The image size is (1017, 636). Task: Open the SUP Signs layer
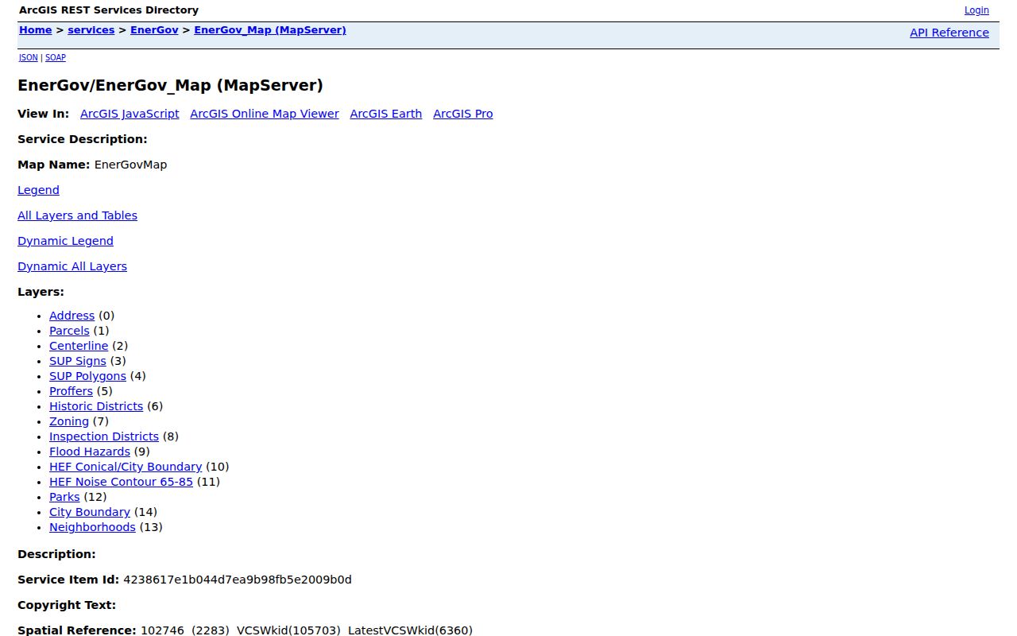(77, 361)
